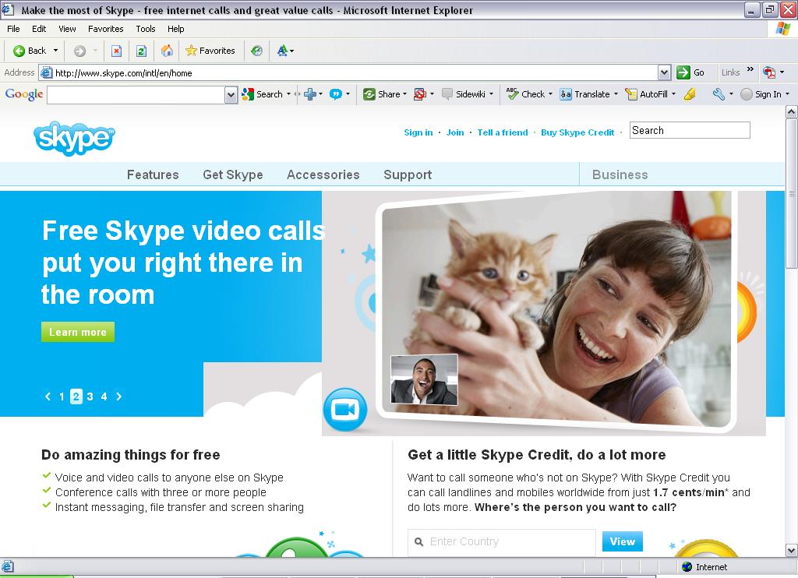Open the Get Skype tab
This screenshot has height=578, width=798.
(232, 174)
